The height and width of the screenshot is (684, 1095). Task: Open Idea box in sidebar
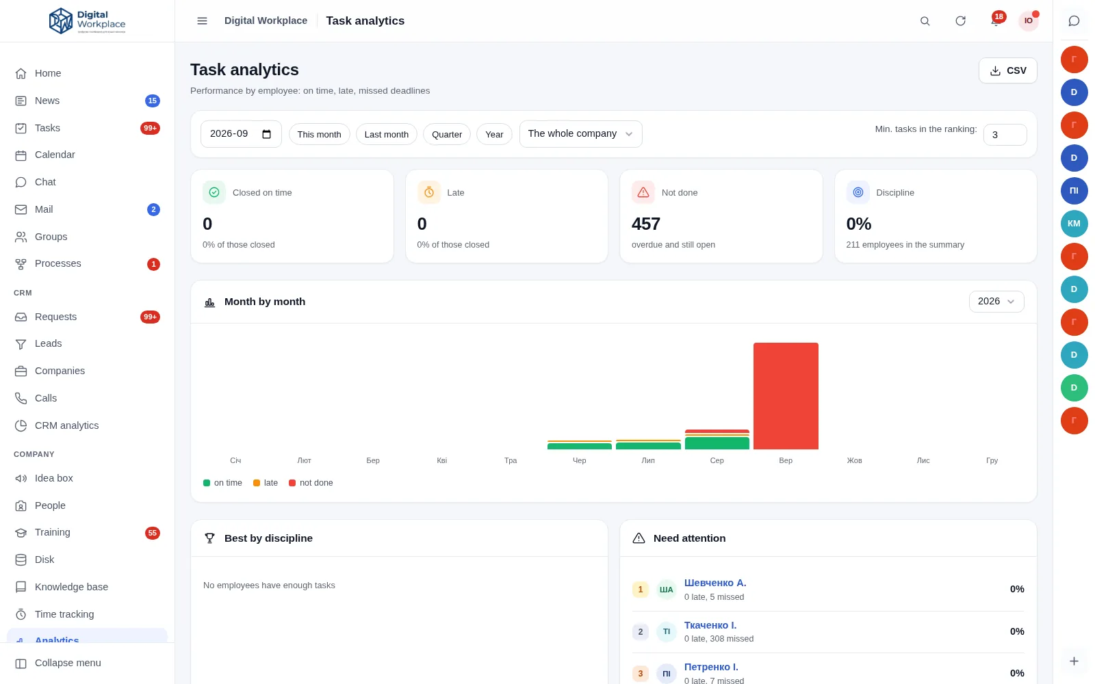coord(87,478)
